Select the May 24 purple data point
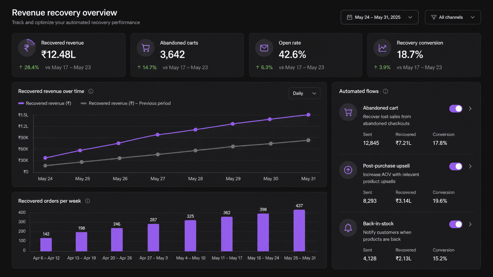This screenshot has height=277, width=493. click(45, 158)
